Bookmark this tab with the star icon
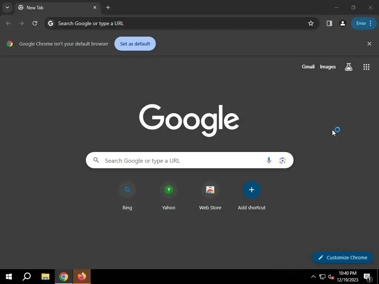Image resolution: width=379 pixels, height=284 pixels. tap(311, 23)
